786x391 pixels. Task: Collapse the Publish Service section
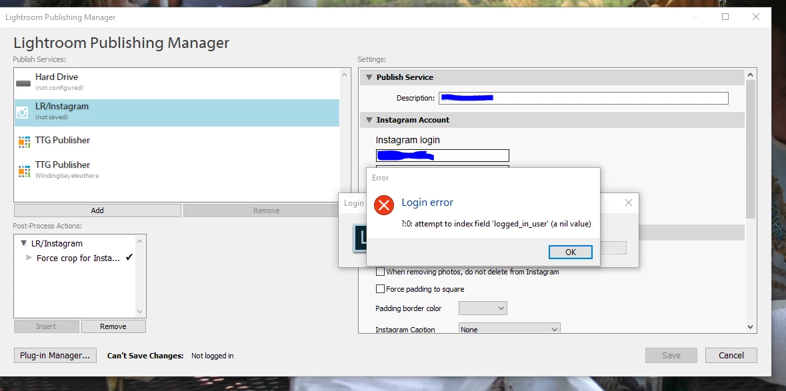[369, 77]
